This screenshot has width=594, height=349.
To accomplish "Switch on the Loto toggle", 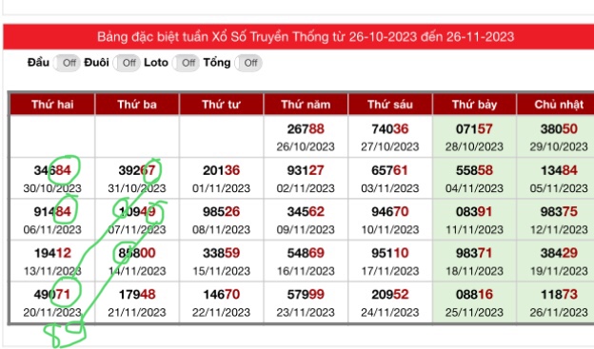I will tap(186, 63).
